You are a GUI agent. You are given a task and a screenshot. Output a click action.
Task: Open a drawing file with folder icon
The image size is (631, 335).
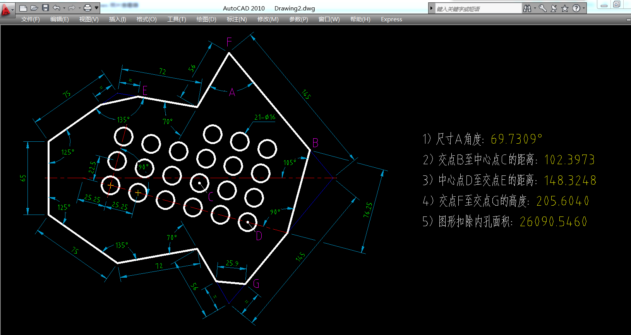click(x=34, y=8)
